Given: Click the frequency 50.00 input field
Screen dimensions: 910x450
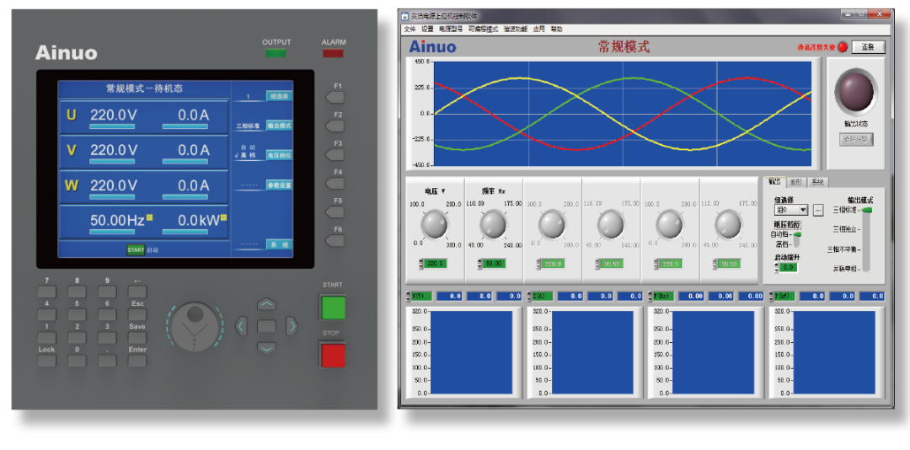Looking at the screenshot, I should coord(495,264).
